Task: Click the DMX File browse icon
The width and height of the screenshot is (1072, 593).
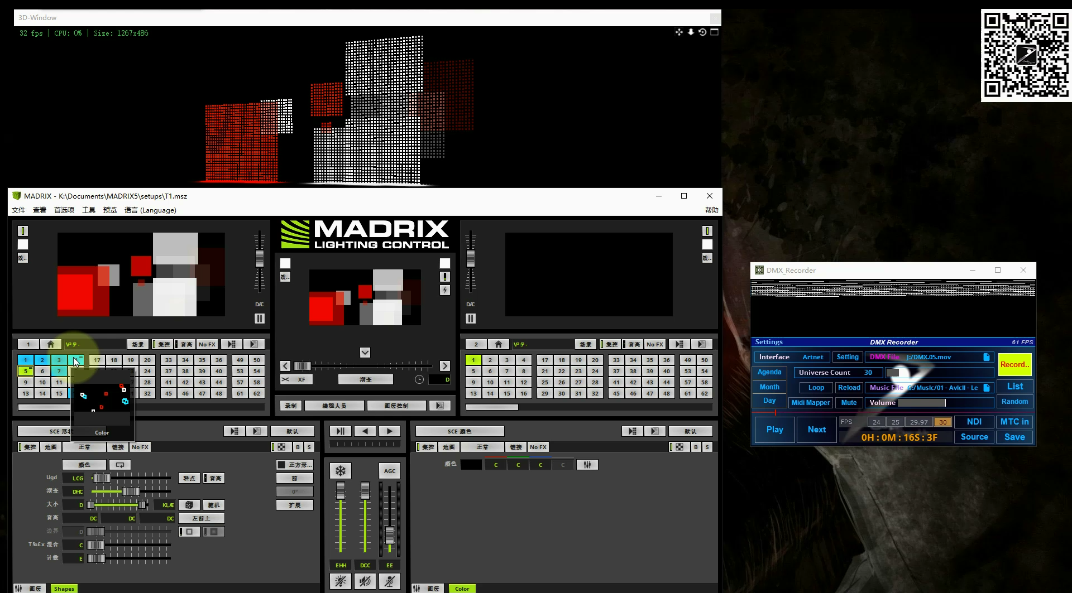Action: point(987,357)
